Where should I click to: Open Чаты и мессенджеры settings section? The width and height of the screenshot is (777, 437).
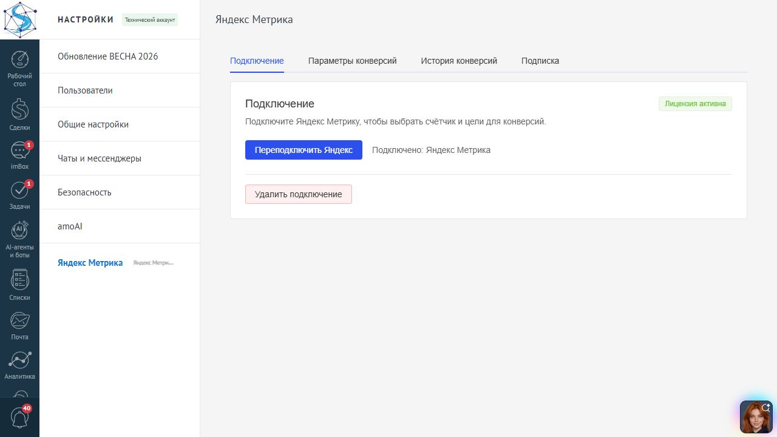click(120, 158)
